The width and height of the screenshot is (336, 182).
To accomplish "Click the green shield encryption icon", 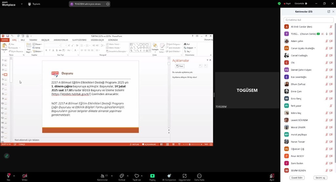I will (x=279, y=4).
